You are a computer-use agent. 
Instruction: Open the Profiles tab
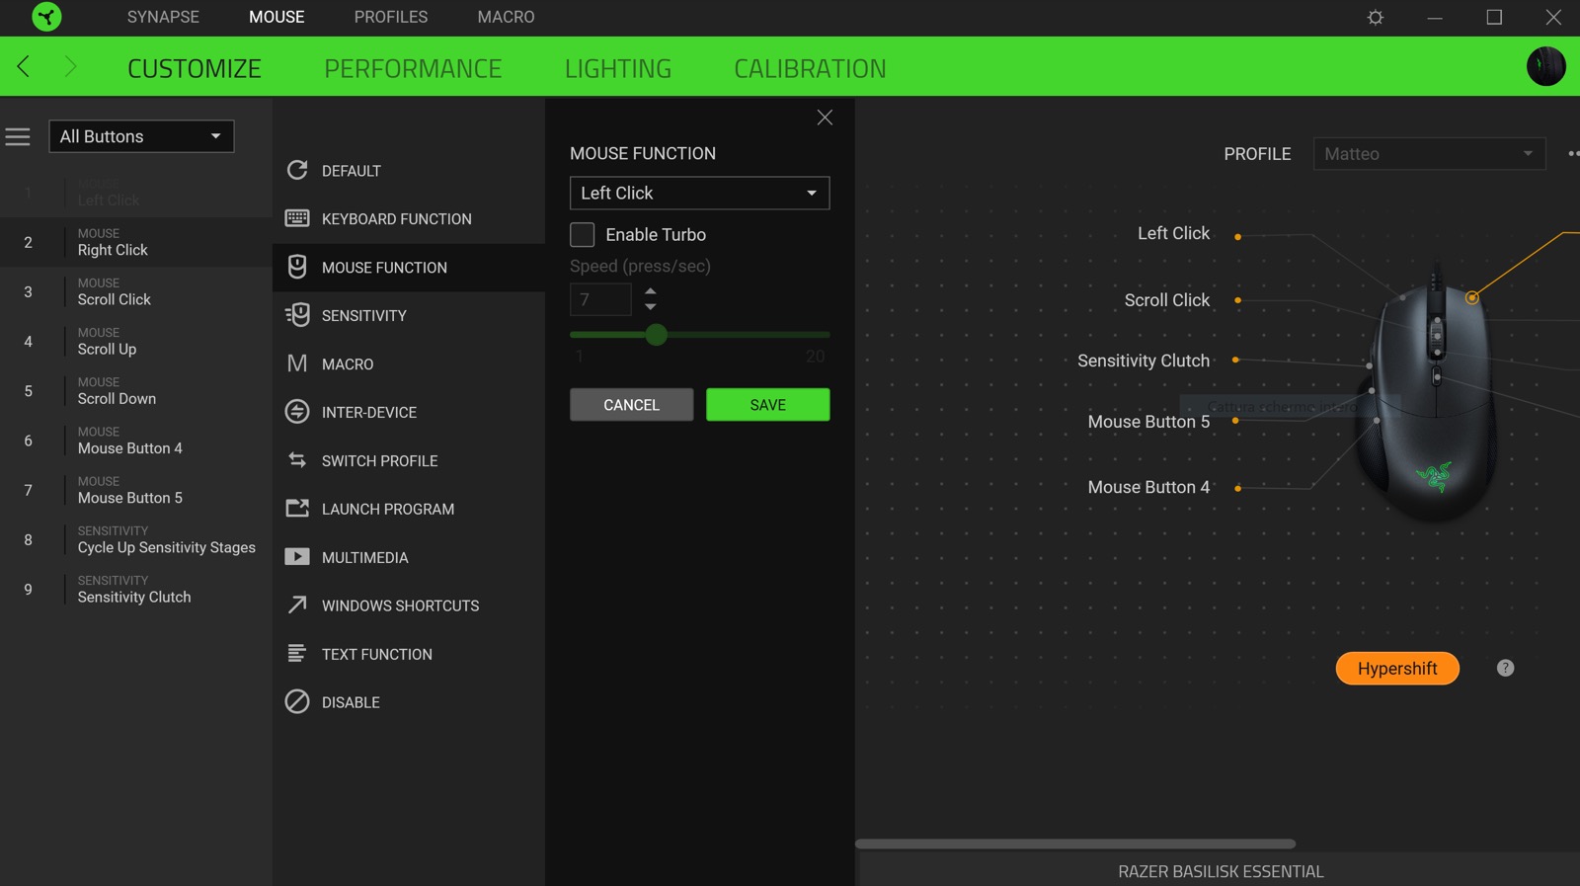click(391, 17)
